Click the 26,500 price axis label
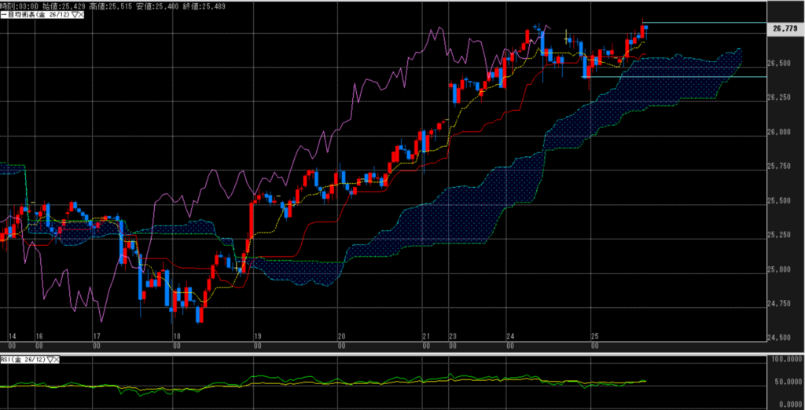This screenshot has width=805, height=410. (x=783, y=63)
